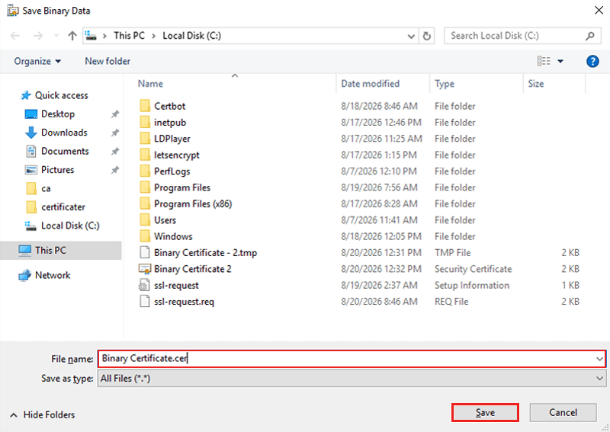Select the LDPlayer folder icon
This screenshot has width=610, height=432.
pyautogui.click(x=145, y=139)
